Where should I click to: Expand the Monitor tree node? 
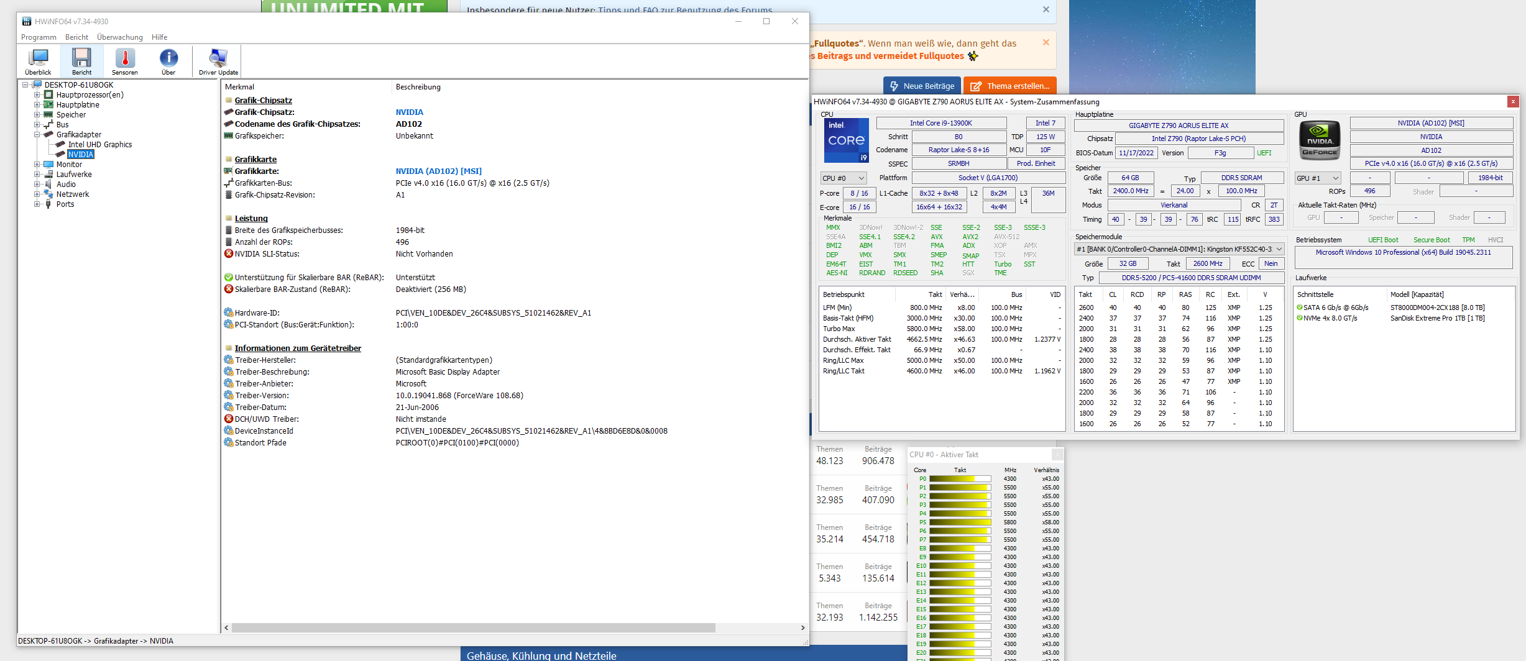tap(37, 165)
